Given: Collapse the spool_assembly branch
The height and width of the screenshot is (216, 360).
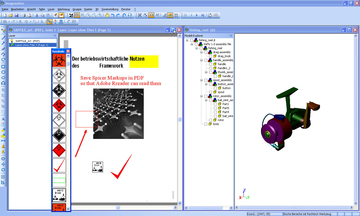Looking at the screenshot, I should pos(201,80).
